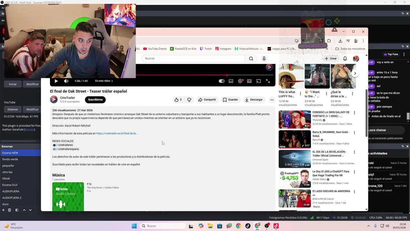The height and width of the screenshot is (231, 410).
Task: Move OBS scene up with arrow
Action: pos(24,210)
